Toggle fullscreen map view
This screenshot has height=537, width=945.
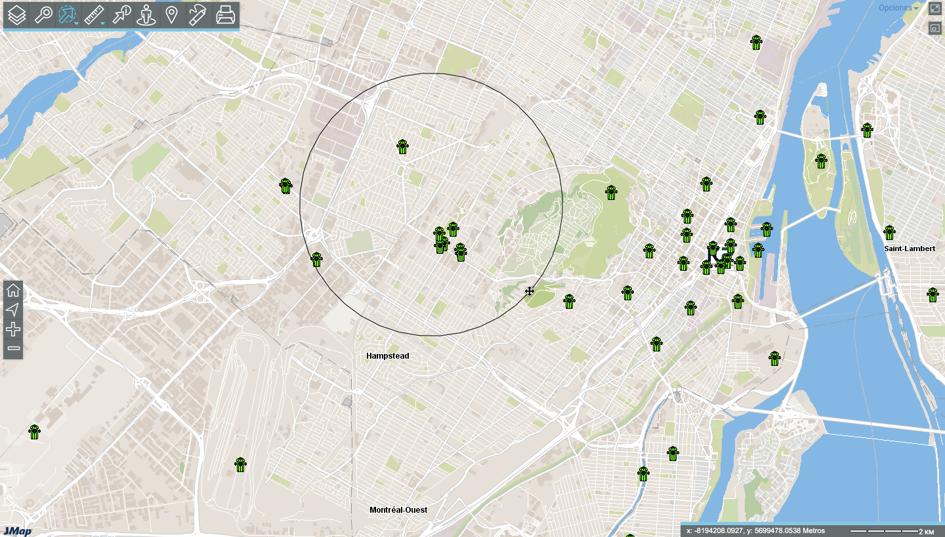coord(935,9)
